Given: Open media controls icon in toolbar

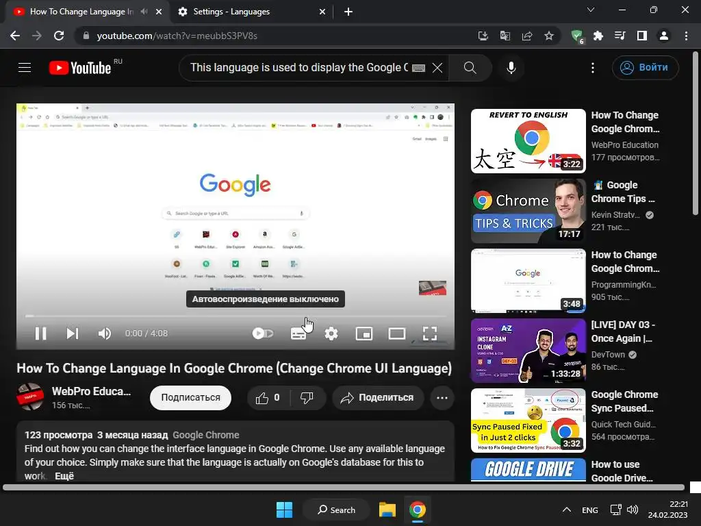Looking at the screenshot, I should point(620,36).
